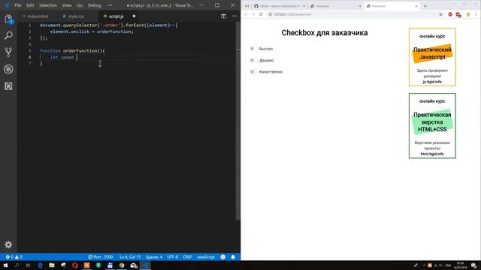Open the Explorer view in VS Code
Screen dimensions: 481x270
[x=8, y=19]
